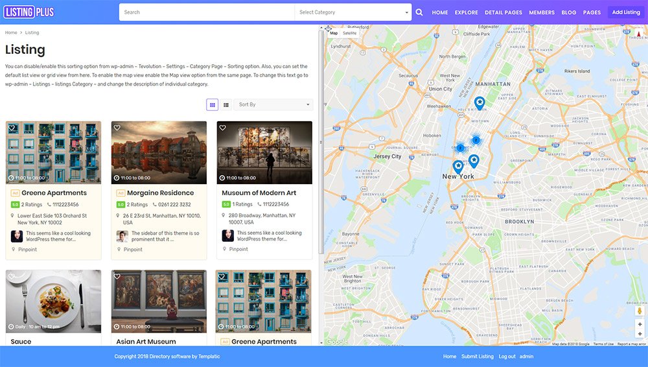This screenshot has width=648, height=367.
Task: Open Museum of Modern Art title
Action: point(259,193)
